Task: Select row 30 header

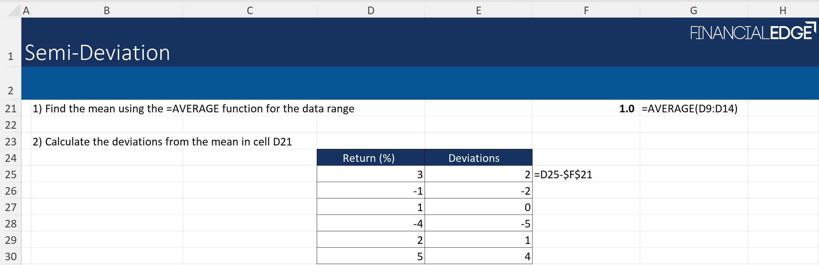Action: pyautogui.click(x=10, y=256)
